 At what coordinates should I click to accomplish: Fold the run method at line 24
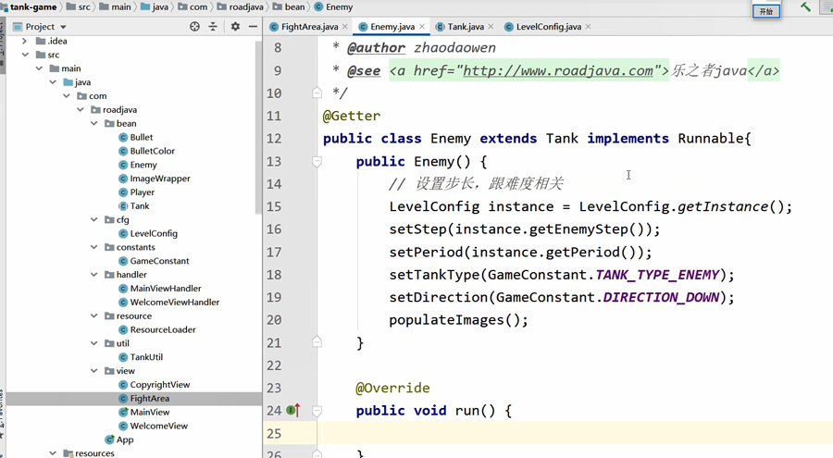tap(317, 411)
